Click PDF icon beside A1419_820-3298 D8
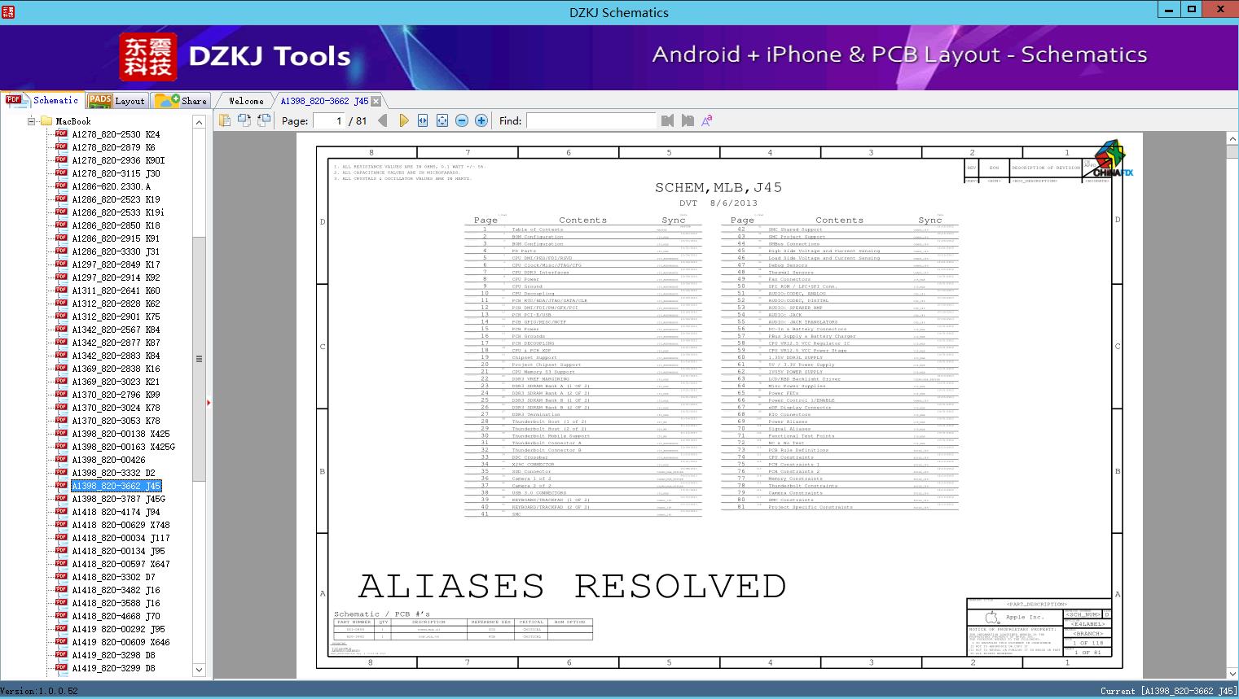The width and height of the screenshot is (1239, 699). pos(61,654)
